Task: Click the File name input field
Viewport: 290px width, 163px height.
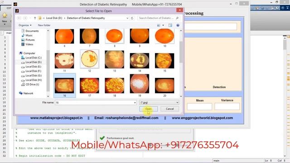Action: point(94,102)
